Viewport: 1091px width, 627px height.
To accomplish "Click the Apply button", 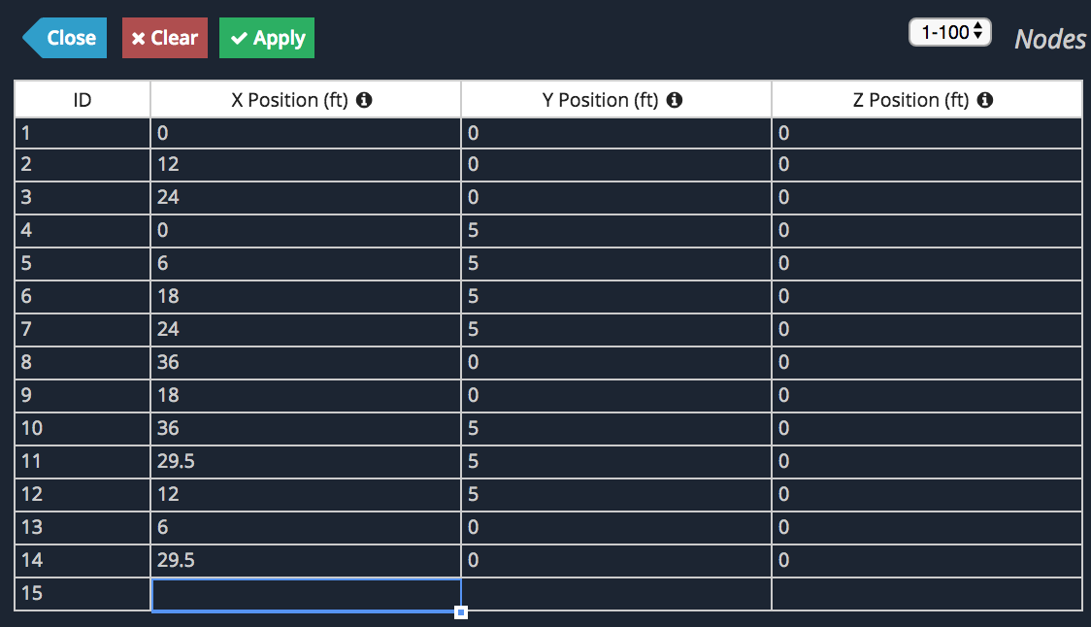I will click(267, 38).
